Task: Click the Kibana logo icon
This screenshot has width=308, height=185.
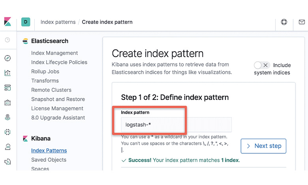Action: pyautogui.click(x=8, y=22)
